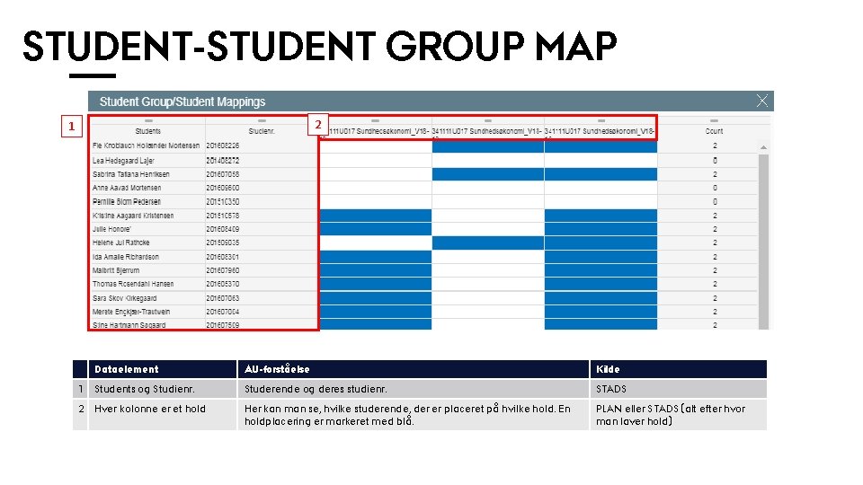
Task: Click the Count value for Lea Hedegaard Lajer
Action: (x=715, y=161)
